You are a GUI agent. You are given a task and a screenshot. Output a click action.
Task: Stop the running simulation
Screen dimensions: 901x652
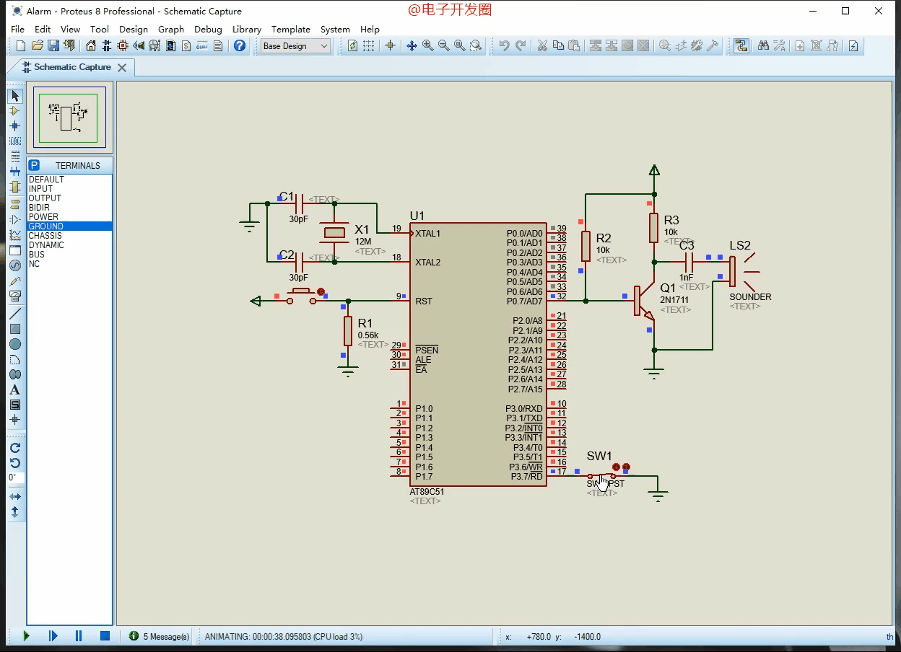tap(105, 636)
